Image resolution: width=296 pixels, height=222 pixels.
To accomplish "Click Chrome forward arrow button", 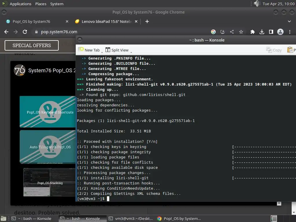I will [x=16, y=32].
